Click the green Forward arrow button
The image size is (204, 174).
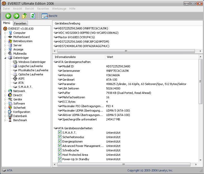(16, 16)
